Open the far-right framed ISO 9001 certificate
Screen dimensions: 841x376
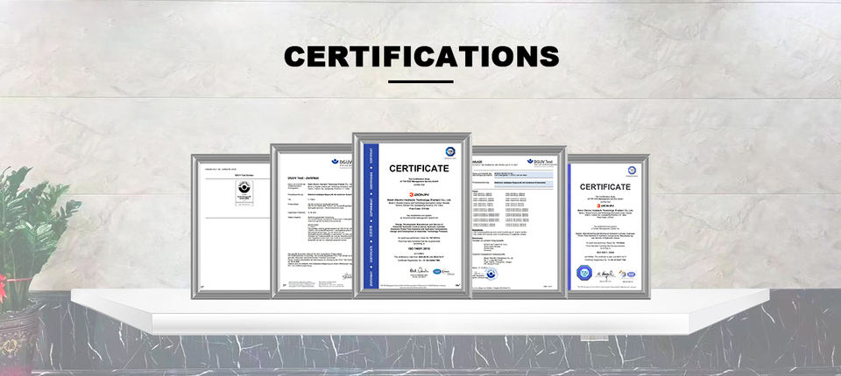click(608, 226)
